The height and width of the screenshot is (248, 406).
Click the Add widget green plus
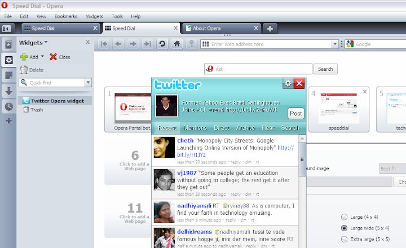click(24, 57)
